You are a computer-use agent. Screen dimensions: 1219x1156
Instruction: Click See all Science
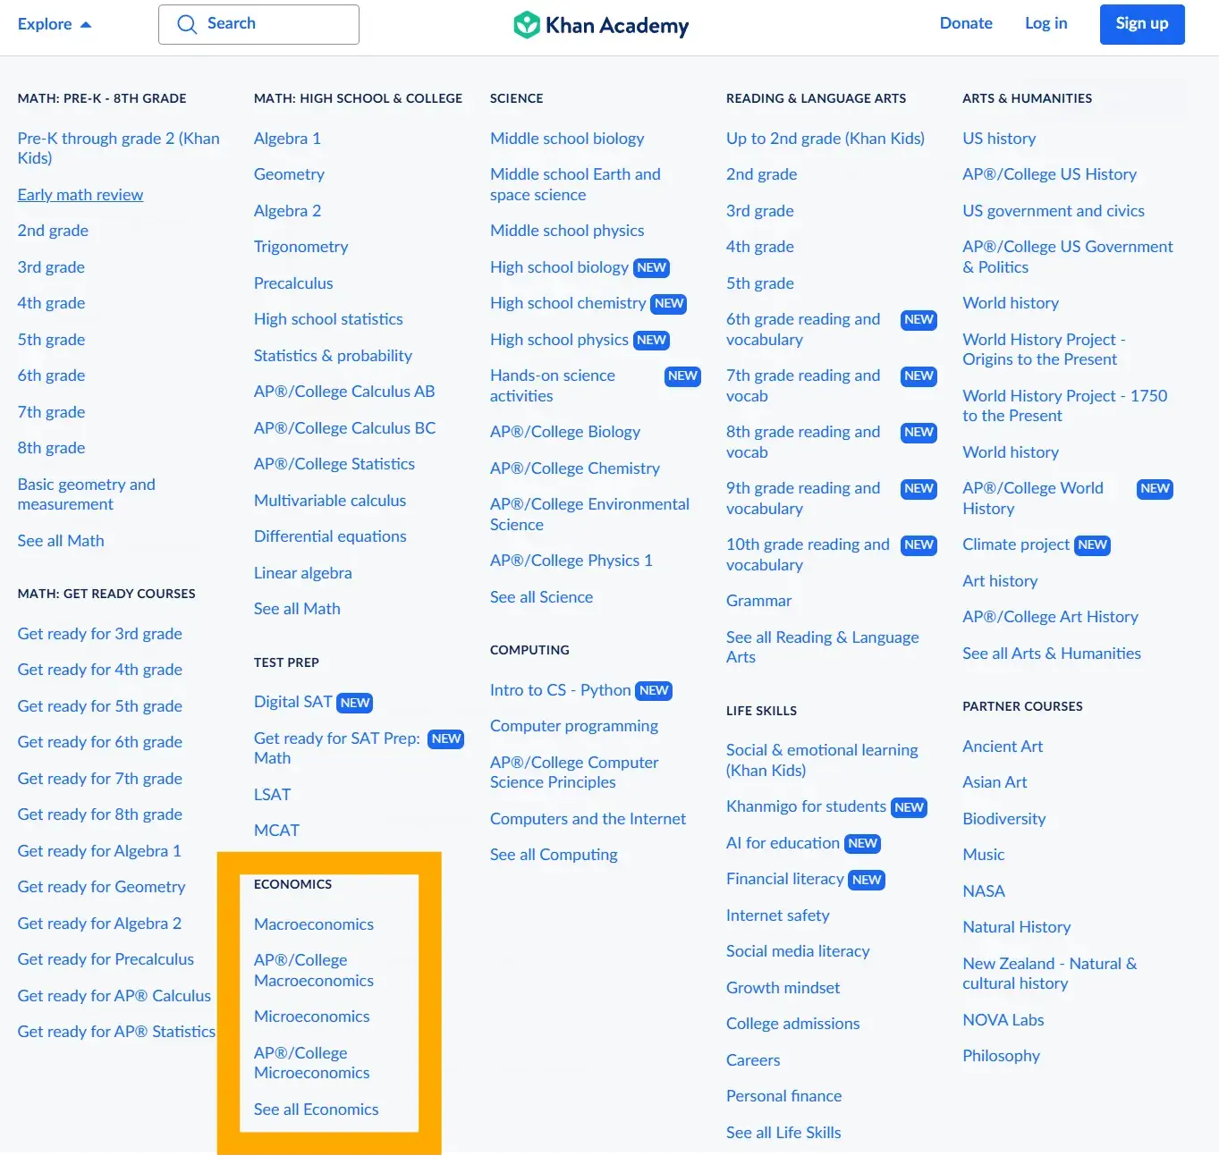pyautogui.click(x=541, y=597)
